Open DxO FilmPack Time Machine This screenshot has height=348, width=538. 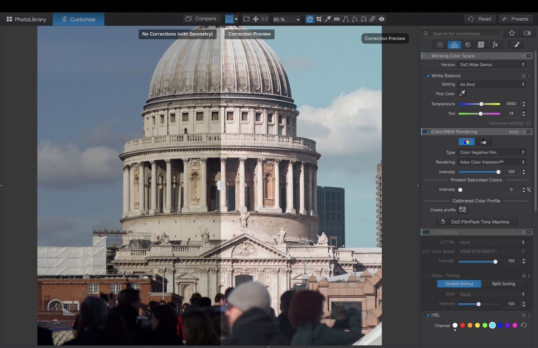coord(476,222)
